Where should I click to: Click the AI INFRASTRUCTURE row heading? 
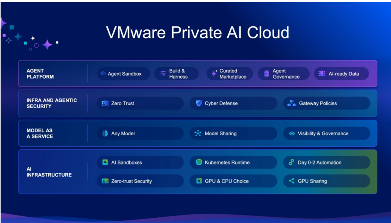[x=49, y=172]
